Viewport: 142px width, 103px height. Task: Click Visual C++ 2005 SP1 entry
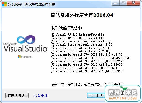pyautogui.click(x=86, y=55)
